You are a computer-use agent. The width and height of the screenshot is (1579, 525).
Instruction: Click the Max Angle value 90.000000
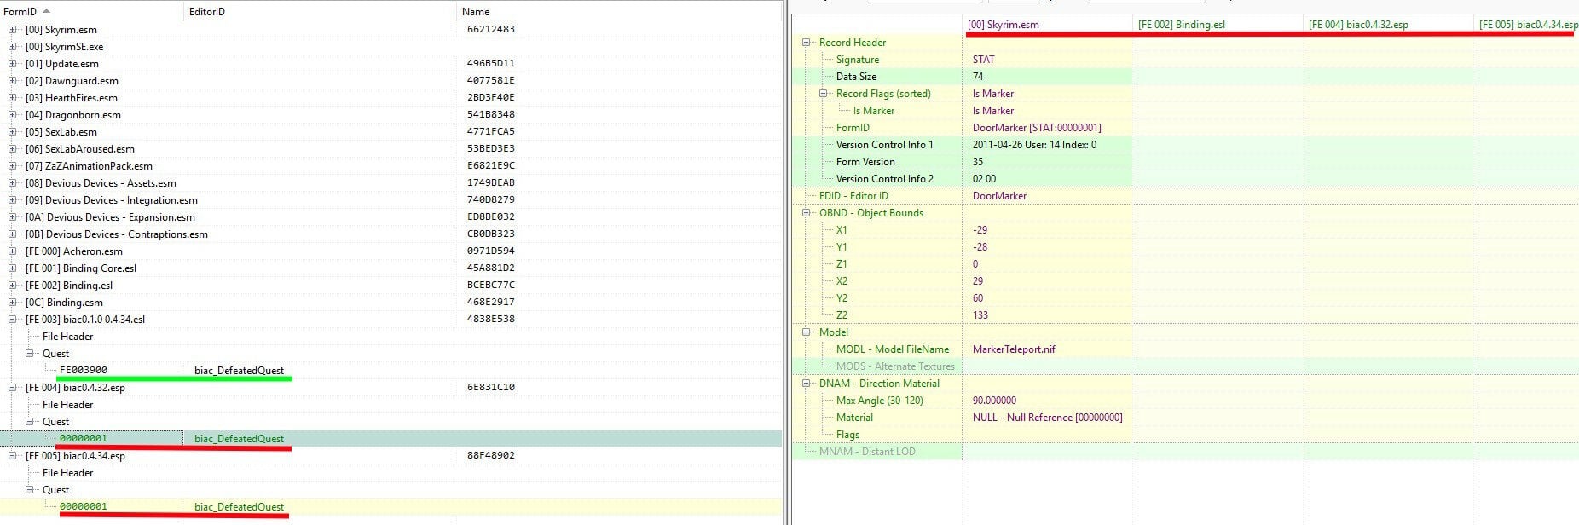[x=994, y=400]
